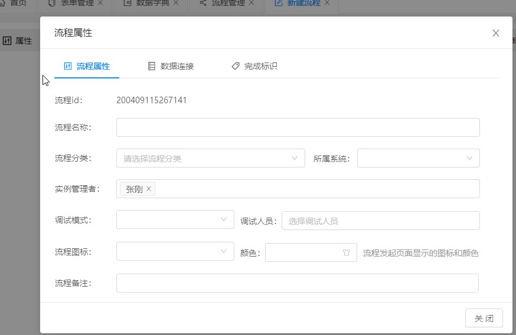The image size is (516, 335).
Task: Close the 数据字典 tab
Action: (176, 3)
